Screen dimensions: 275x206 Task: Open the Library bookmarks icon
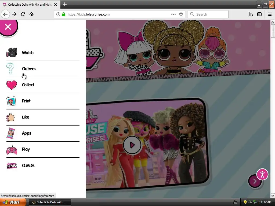pyautogui.click(x=251, y=14)
